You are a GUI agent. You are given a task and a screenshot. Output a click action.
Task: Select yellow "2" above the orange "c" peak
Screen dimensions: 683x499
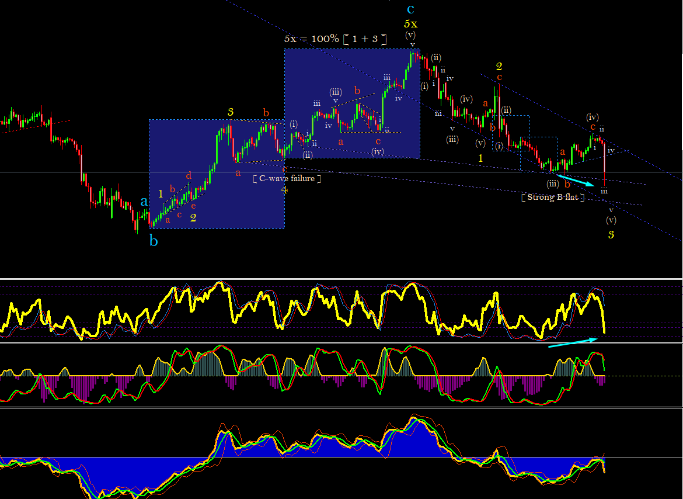pyautogui.click(x=499, y=66)
